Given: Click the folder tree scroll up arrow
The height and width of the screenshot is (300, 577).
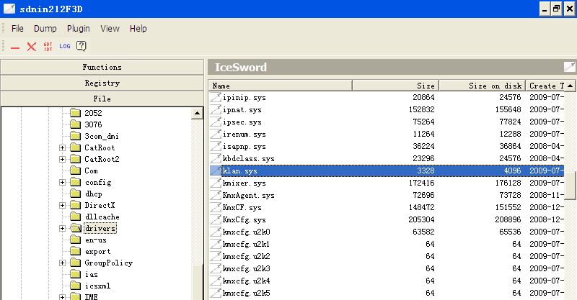Looking at the screenshot, I should coord(197,114).
